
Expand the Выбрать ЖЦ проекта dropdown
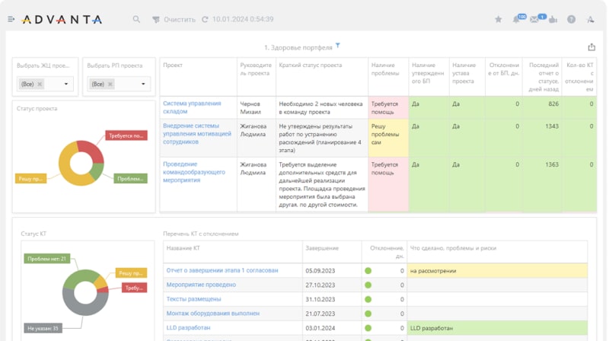[66, 84]
